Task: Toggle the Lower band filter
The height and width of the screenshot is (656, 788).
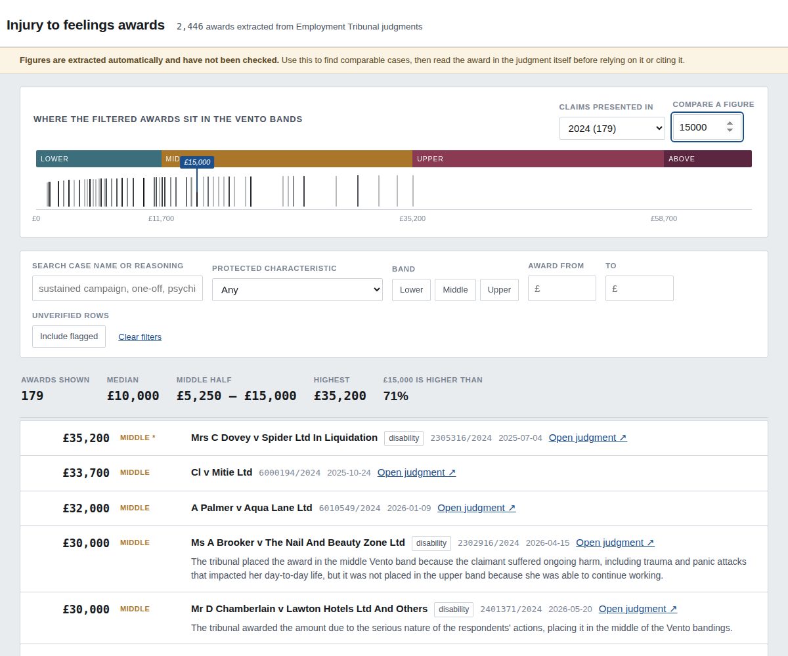Action: [x=411, y=290]
